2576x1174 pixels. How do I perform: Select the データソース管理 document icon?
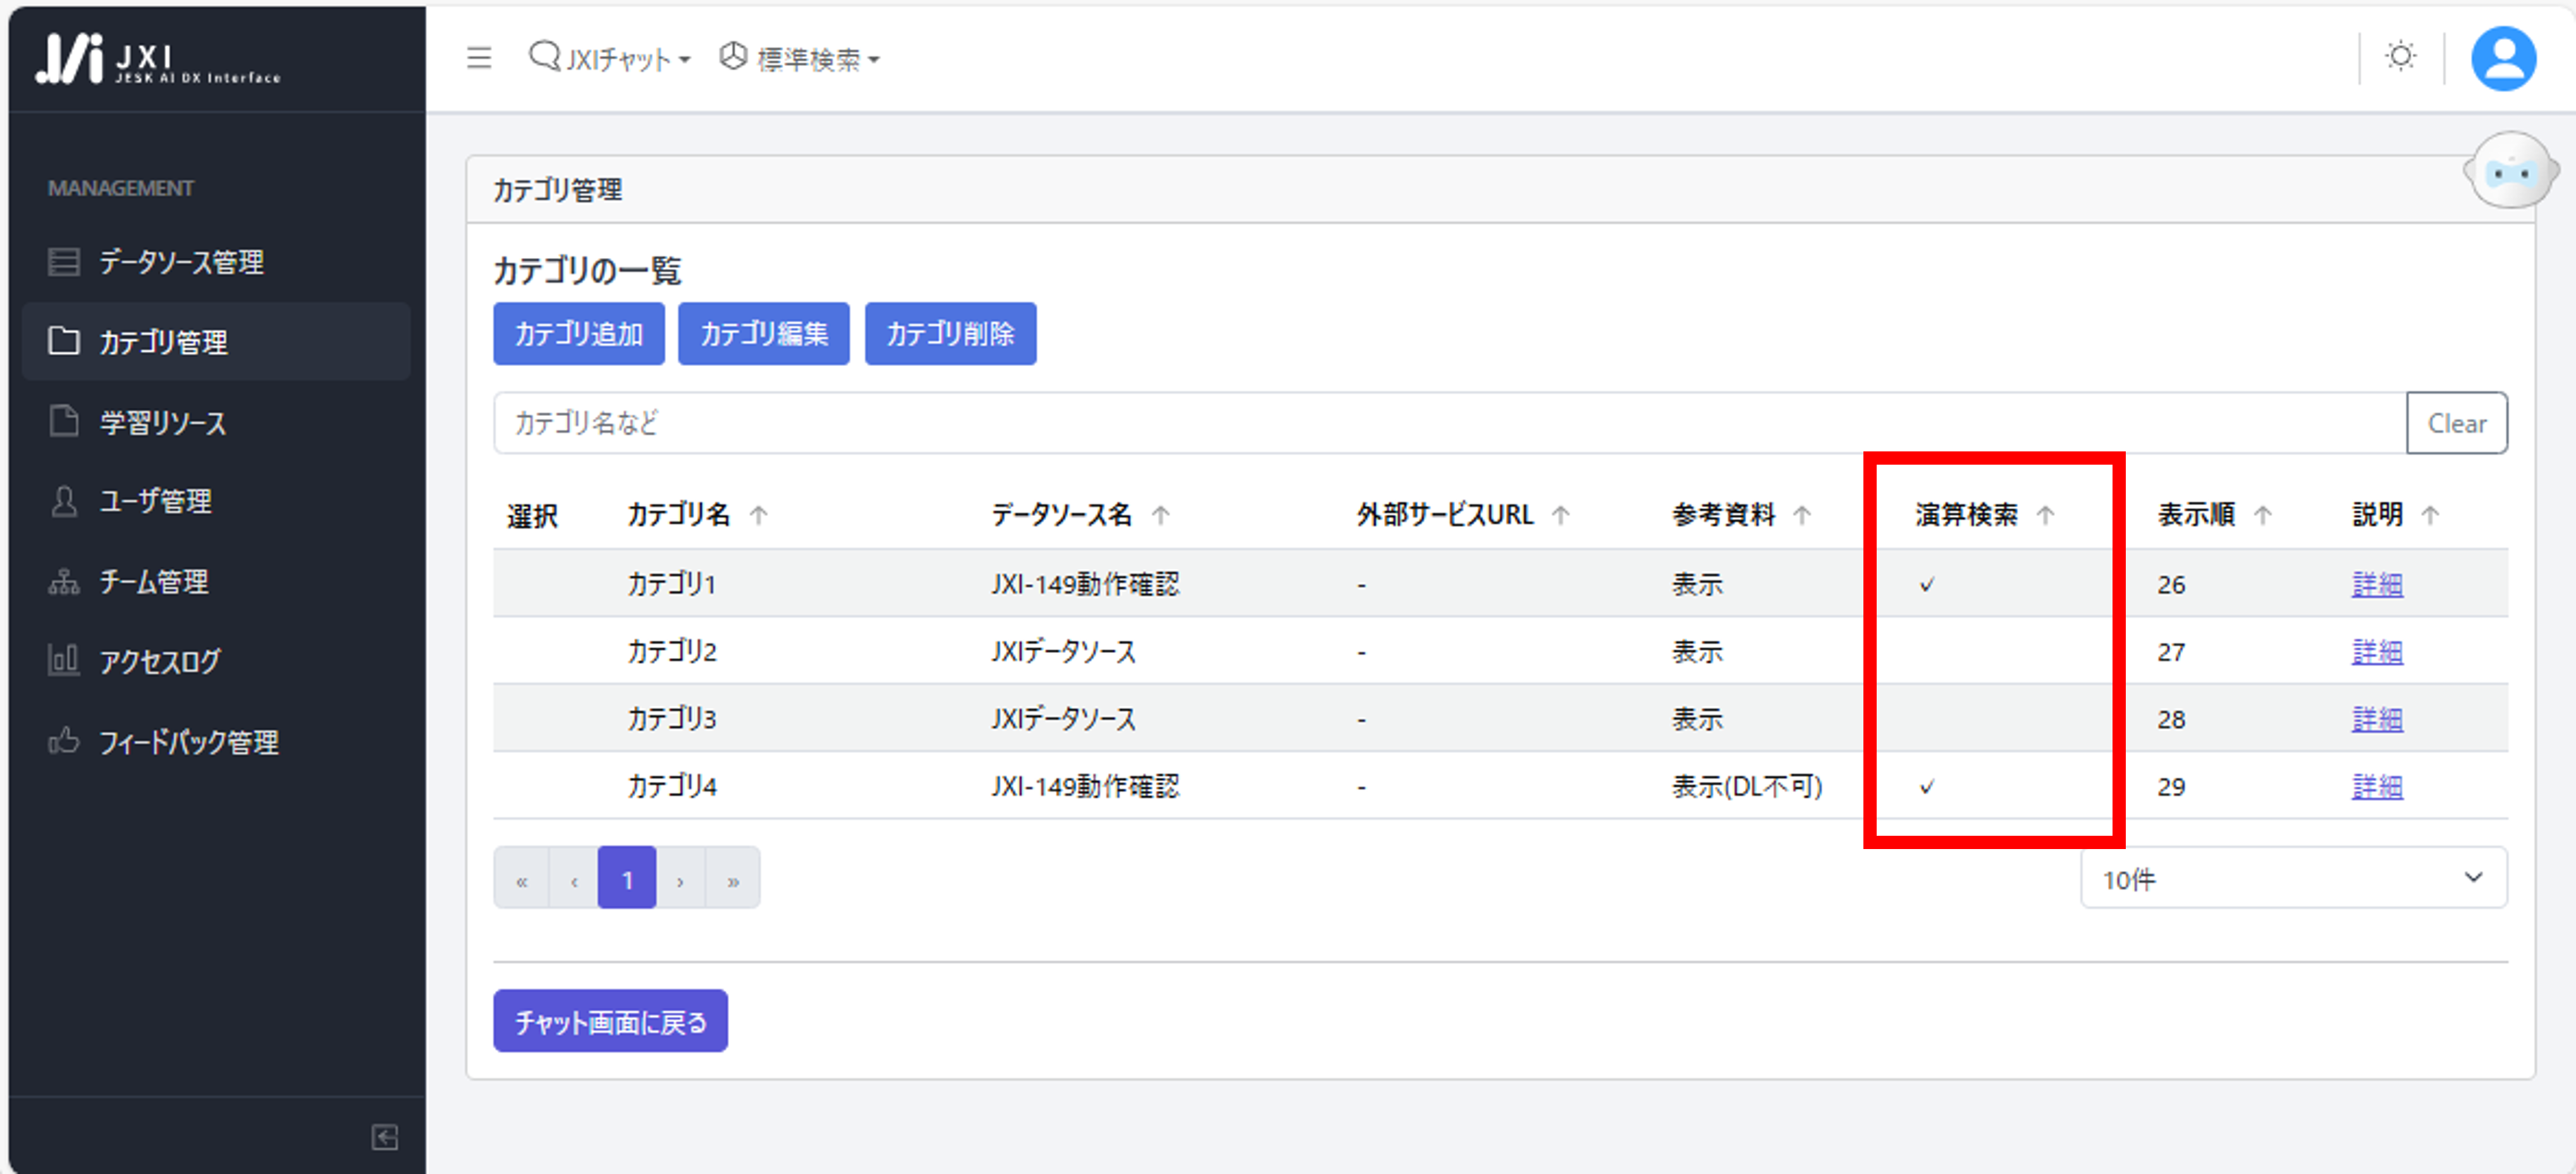click(64, 262)
